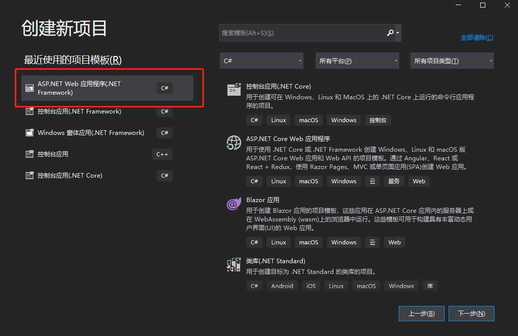Image resolution: width=518 pixels, height=336 pixels.
Task: Click the class library .NET Standard icon
Action: 234,264
